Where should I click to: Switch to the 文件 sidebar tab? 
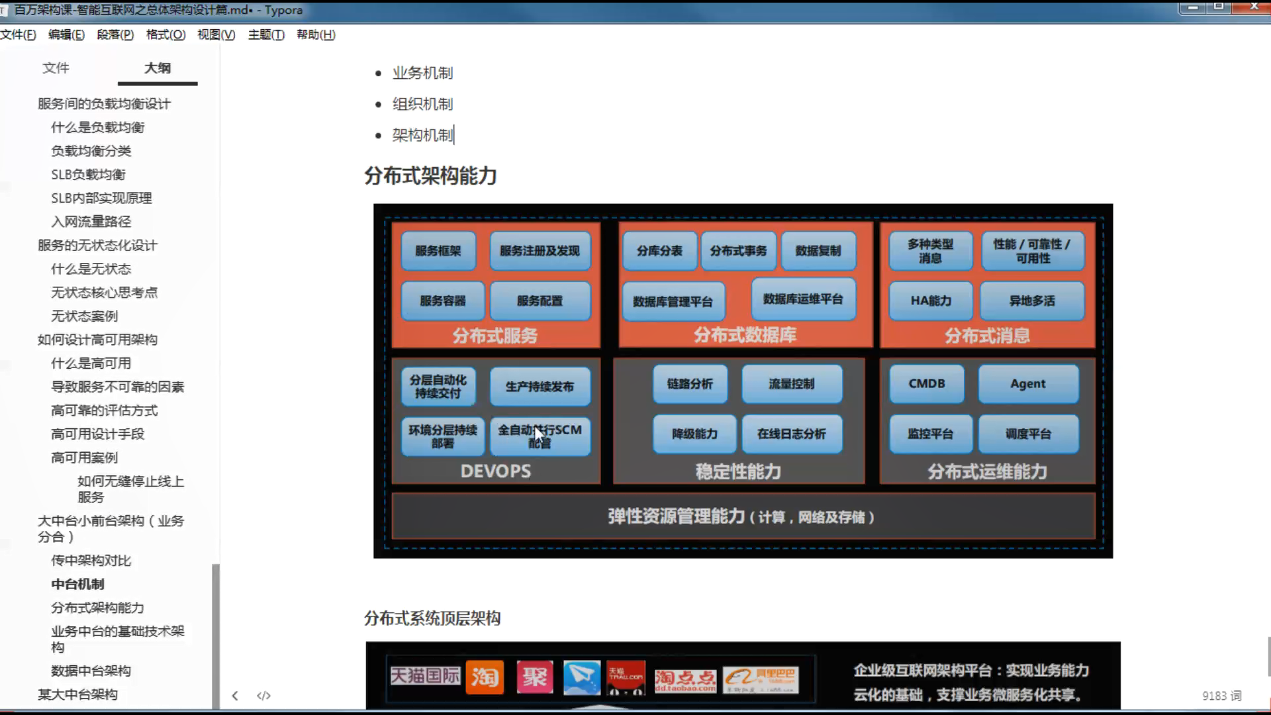point(56,68)
